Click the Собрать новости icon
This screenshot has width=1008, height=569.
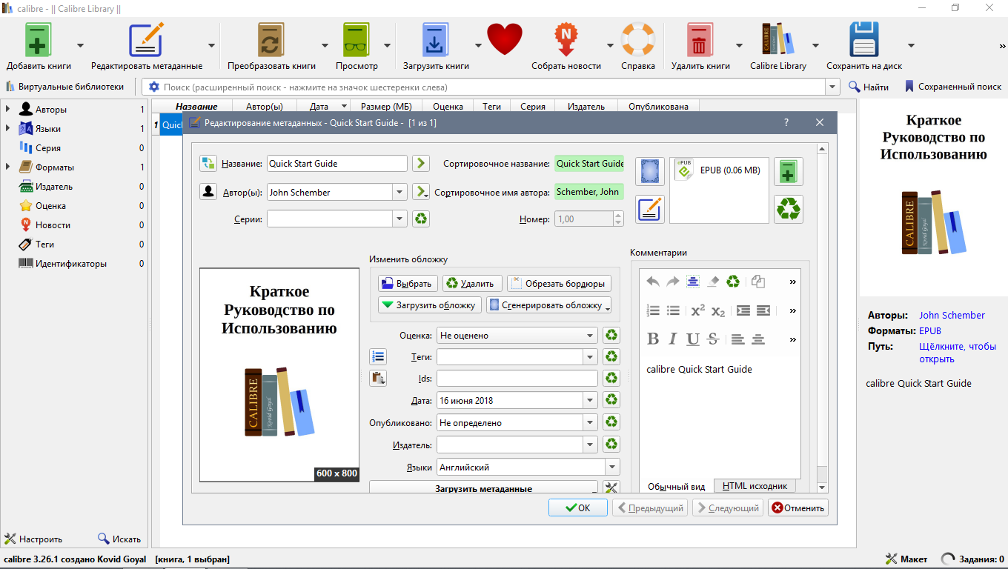[x=566, y=39]
